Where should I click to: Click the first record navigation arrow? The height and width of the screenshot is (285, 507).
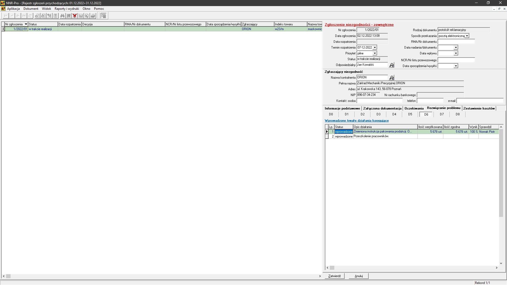pos(6,16)
